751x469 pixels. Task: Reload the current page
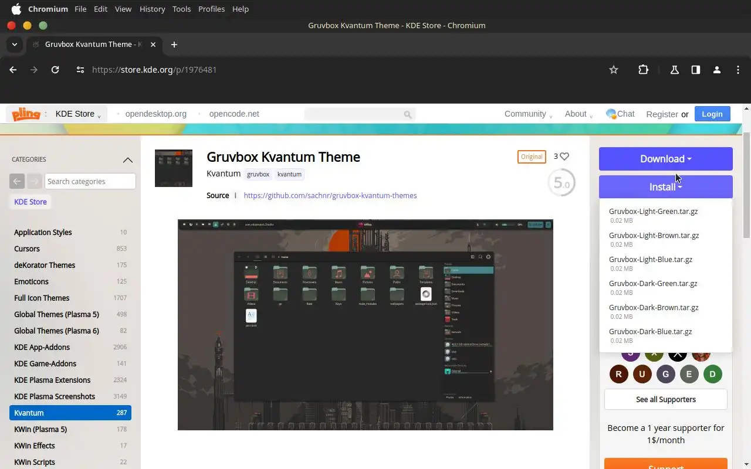55,70
